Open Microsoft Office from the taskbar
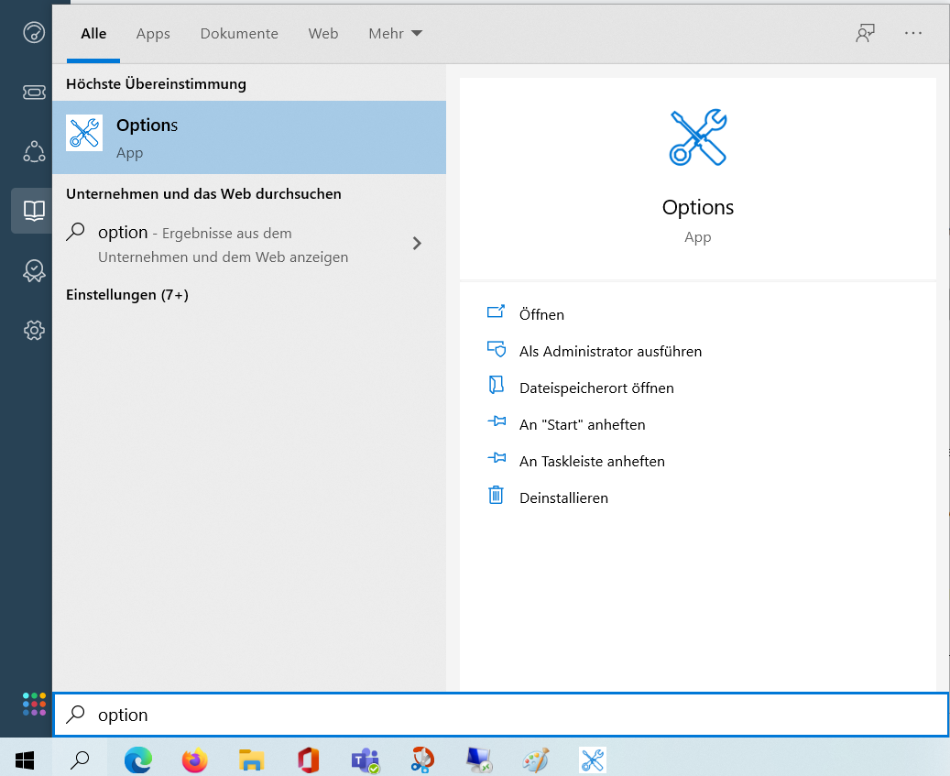The height and width of the screenshot is (776, 950). tap(309, 760)
